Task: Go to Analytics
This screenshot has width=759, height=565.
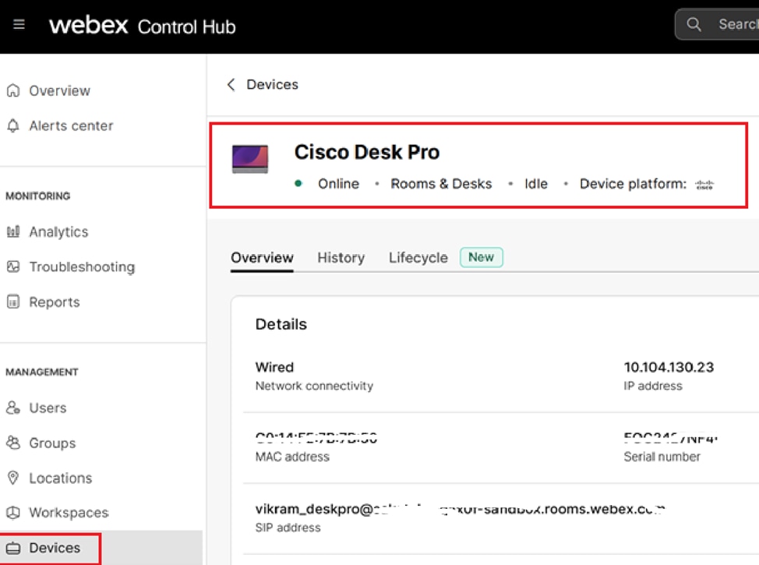Action: (x=58, y=232)
